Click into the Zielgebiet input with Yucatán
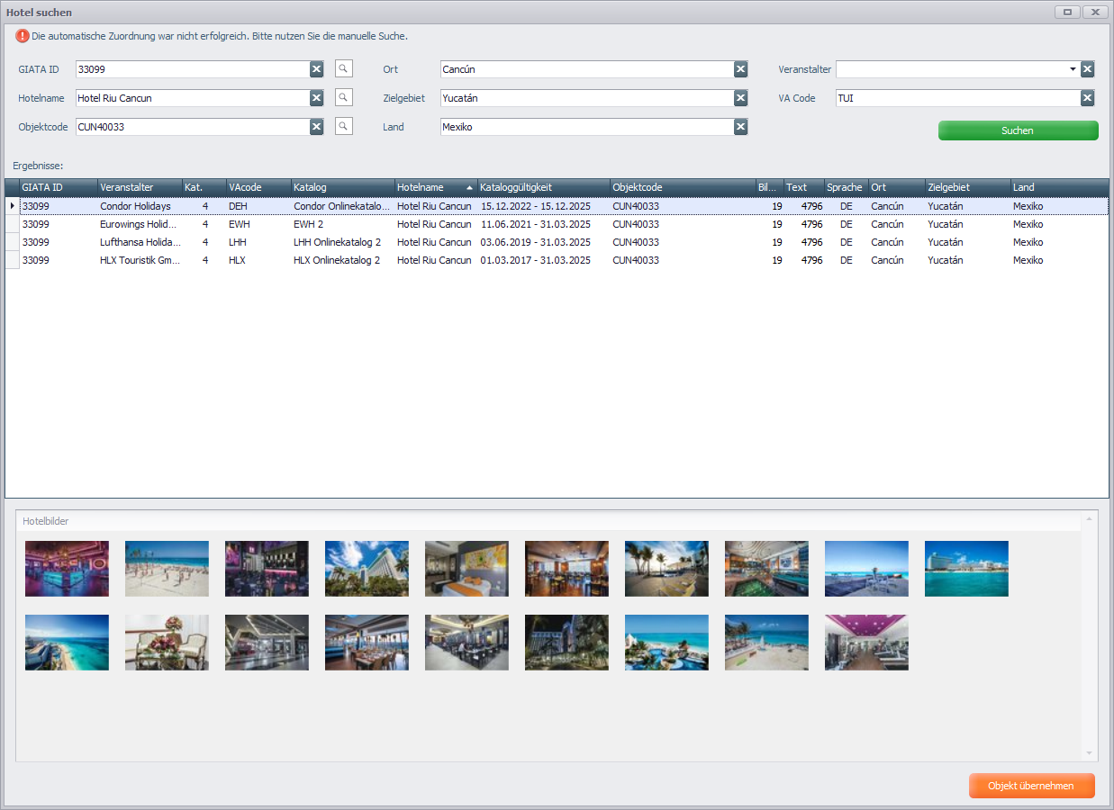The width and height of the screenshot is (1114, 810). [587, 98]
